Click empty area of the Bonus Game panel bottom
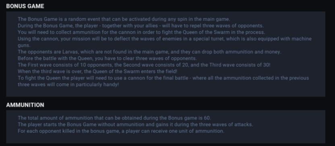This screenshot has height=146, width=335. 165,92
